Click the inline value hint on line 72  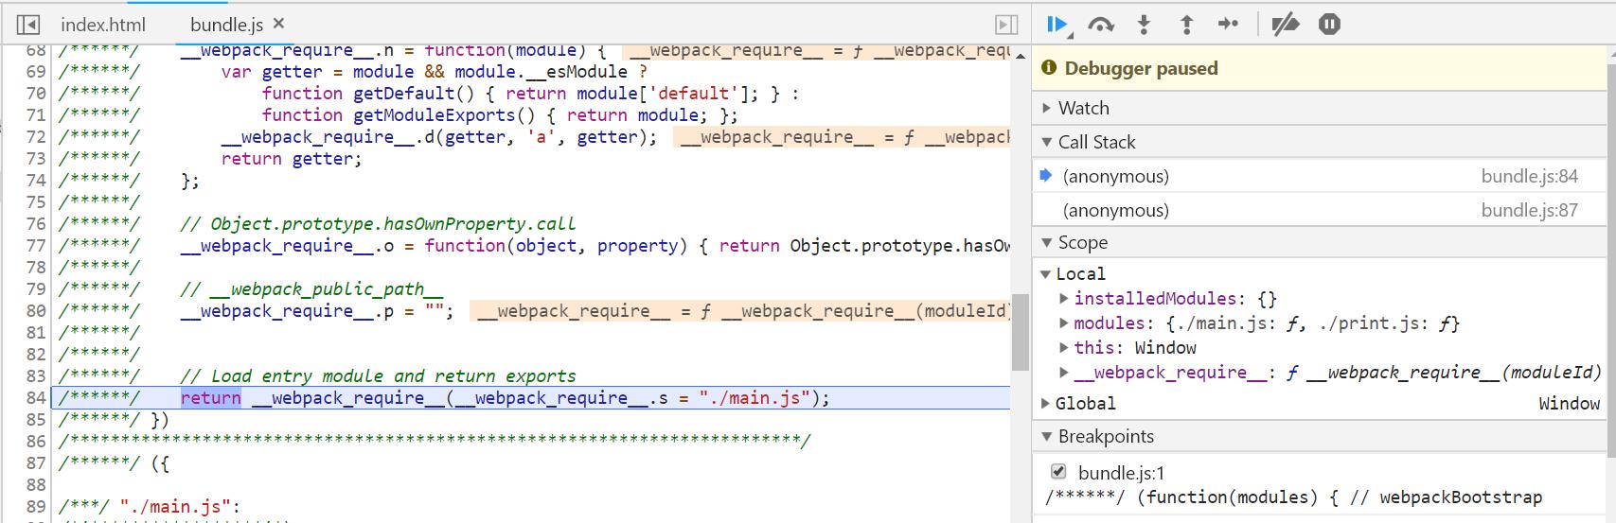click(842, 136)
